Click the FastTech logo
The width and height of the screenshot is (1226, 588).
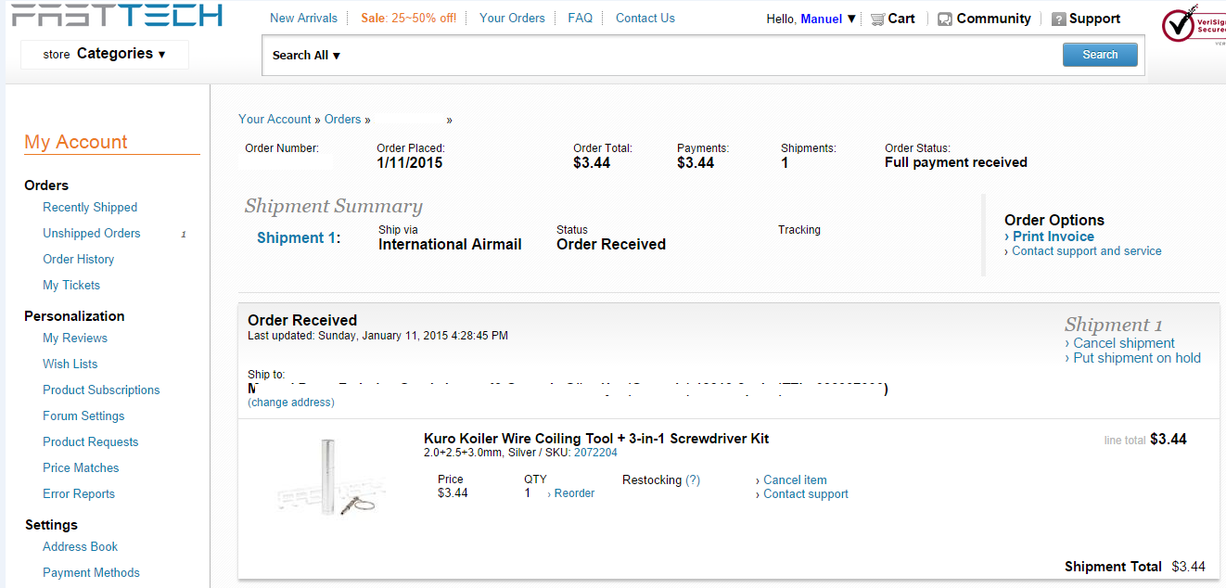[117, 15]
